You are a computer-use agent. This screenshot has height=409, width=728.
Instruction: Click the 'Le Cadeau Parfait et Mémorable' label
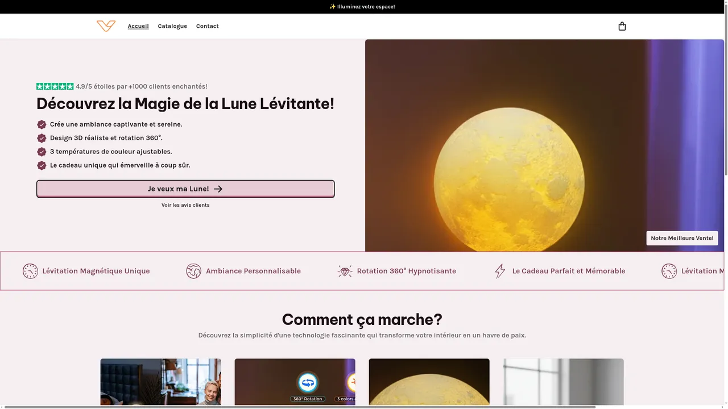coord(569,271)
